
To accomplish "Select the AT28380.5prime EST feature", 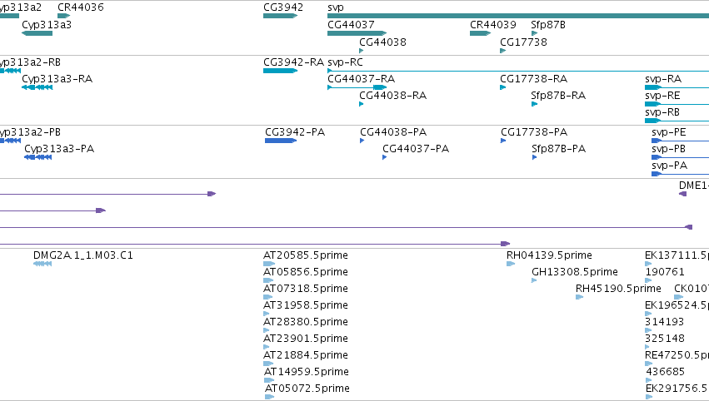I will tap(267, 330).
